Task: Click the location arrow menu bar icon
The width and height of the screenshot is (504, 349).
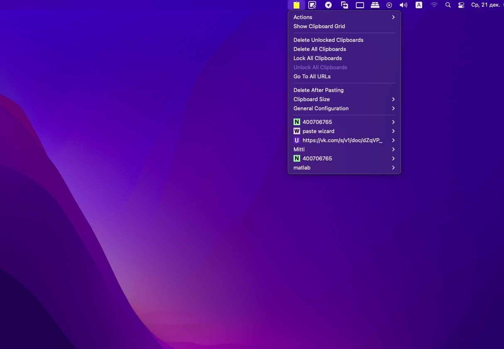Action: (x=328, y=5)
